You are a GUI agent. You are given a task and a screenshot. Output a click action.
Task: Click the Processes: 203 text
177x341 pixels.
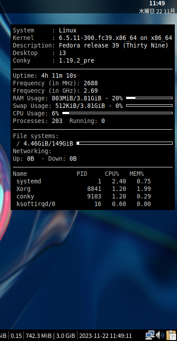pos(38,121)
